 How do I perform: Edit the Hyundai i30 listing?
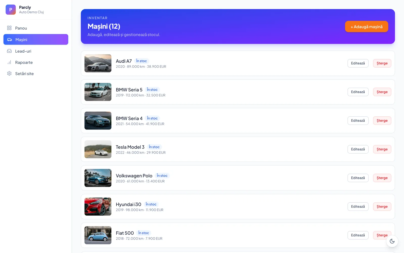pos(358,206)
